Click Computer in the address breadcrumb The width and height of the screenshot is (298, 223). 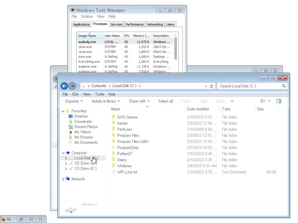click(99, 86)
